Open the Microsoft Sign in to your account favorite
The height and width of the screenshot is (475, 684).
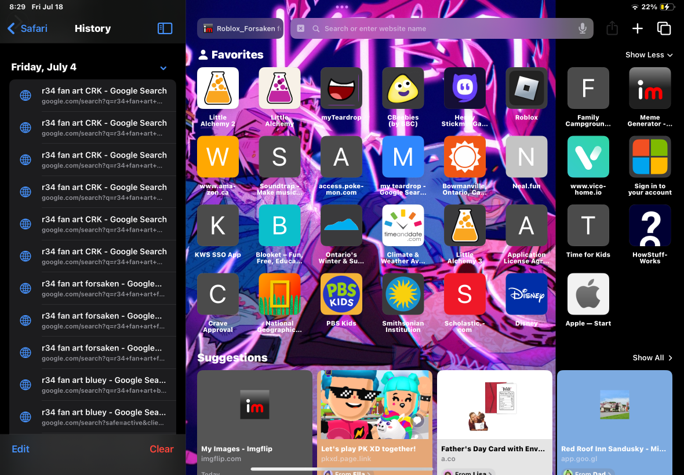click(x=650, y=157)
